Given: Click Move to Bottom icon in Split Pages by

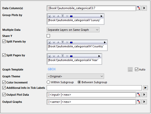Looking at the screenshot, I should pos(49,56).
